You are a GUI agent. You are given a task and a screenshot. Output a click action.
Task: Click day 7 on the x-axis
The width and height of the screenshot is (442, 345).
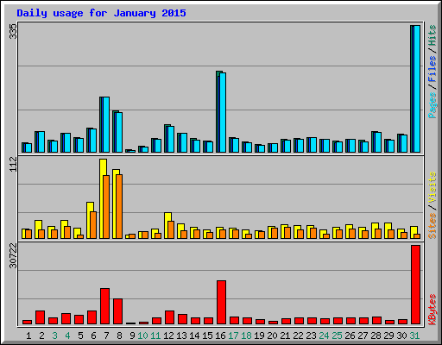(106, 336)
